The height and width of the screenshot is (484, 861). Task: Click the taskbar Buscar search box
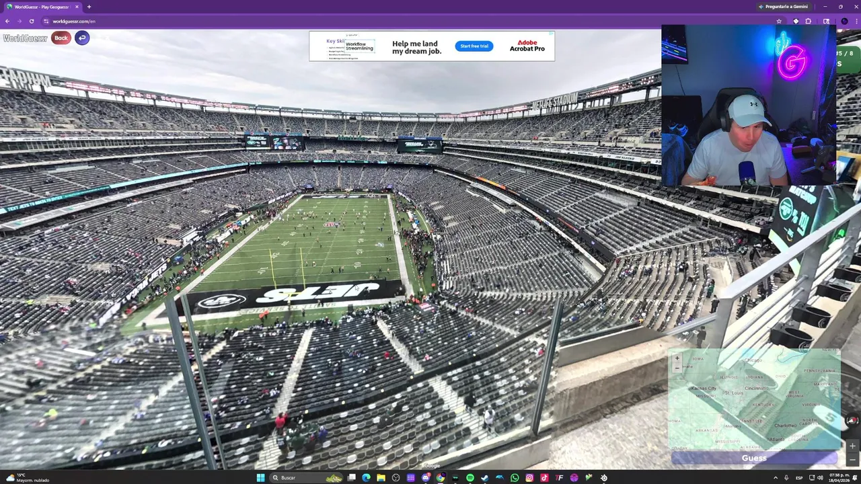307,478
